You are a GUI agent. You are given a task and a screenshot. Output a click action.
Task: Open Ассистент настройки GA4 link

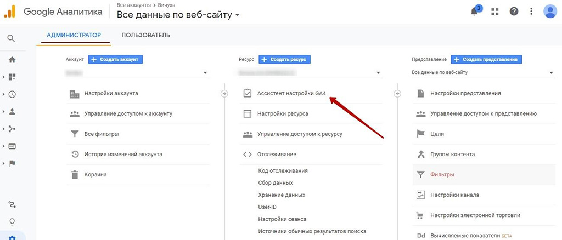coord(292,93)
